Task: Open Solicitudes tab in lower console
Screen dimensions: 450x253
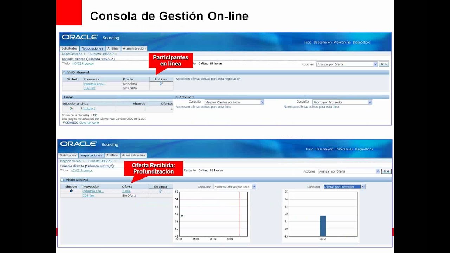Action: [68, 155]
